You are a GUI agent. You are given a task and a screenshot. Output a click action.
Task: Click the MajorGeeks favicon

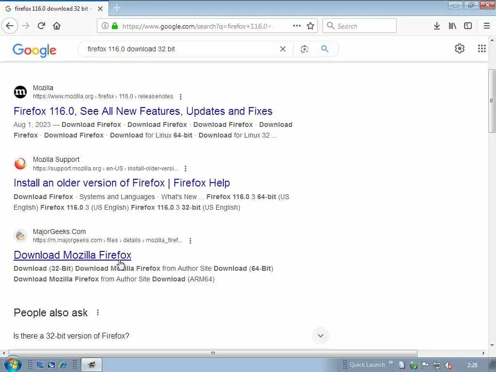point(20,236)
